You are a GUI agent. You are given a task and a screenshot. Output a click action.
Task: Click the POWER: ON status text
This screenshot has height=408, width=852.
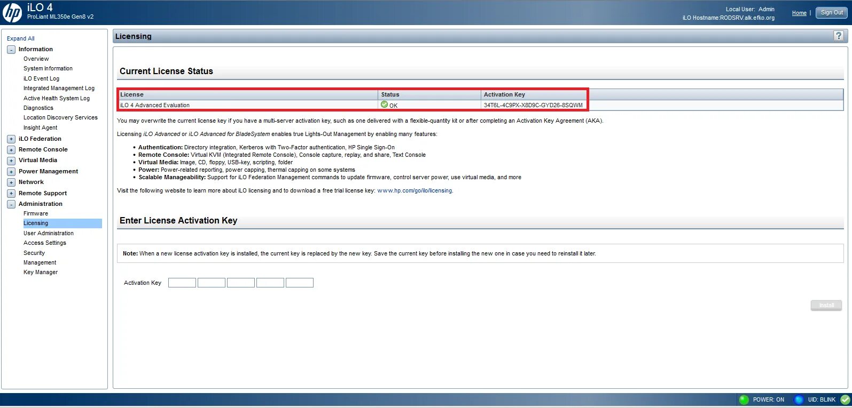coord(769,399)
